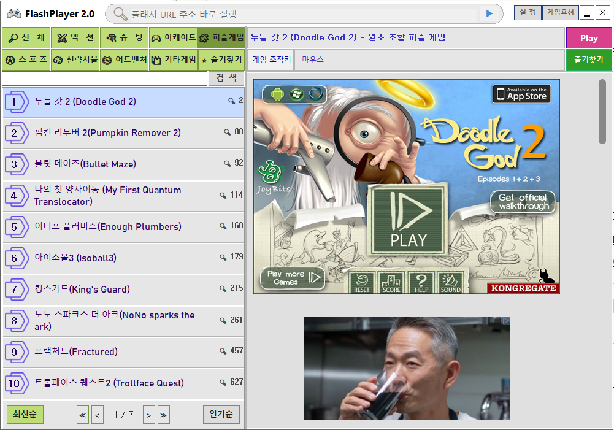Jump to last page with » button
Screen dimensions: 614x430
coord(164,415)
